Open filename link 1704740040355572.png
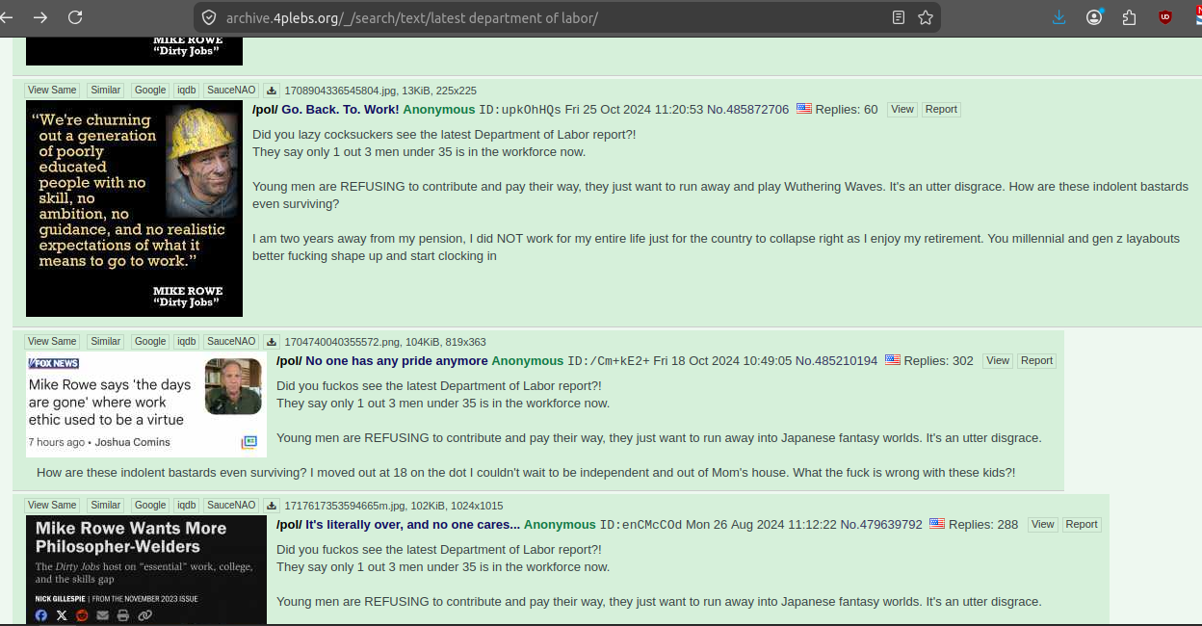The height and width of the screenshot is (626, 1202). pyautogui.click(x=342, y=342)
